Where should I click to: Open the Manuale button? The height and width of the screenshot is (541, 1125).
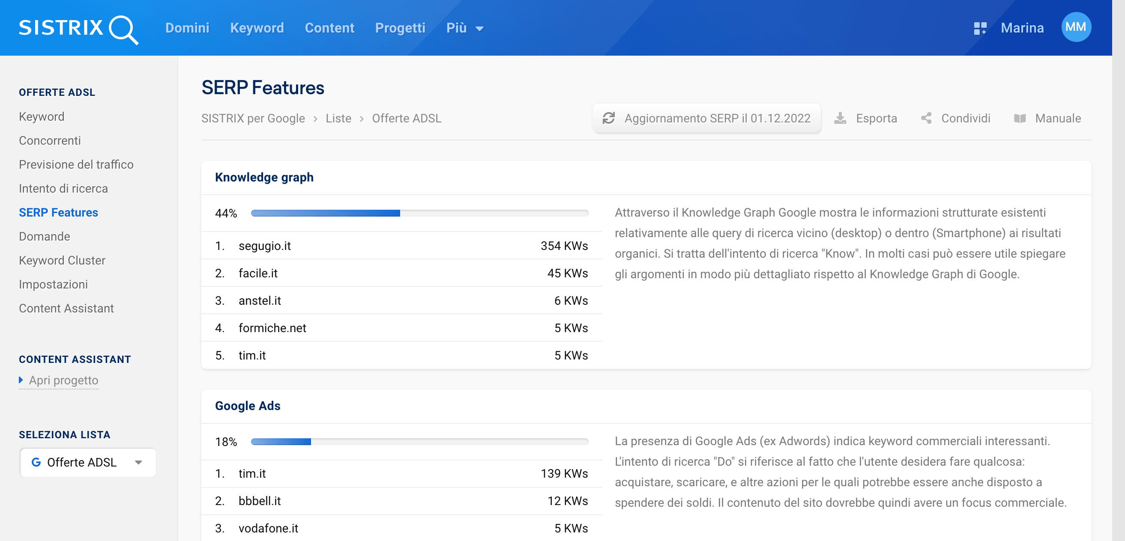point(1047,118)
